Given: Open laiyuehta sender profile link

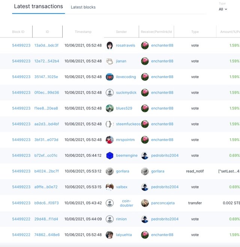Looking at the screenshot, I should pyautogui.click(x=124, y=235).
